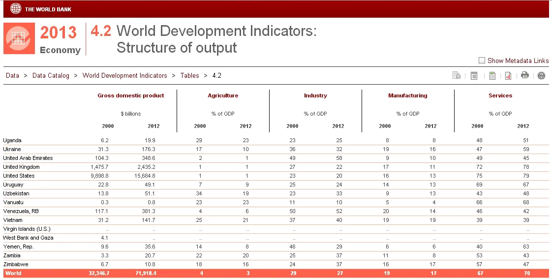Click the Agriculture column header
The height and width of the screenshot is (279, 552).
coord(223,95)
